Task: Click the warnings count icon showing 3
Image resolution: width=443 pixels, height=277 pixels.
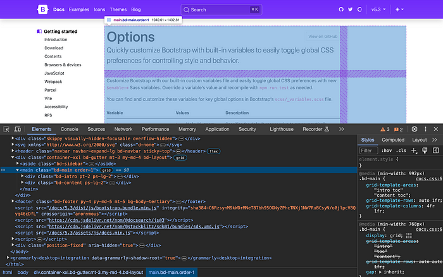Action: tap(385, 129)
